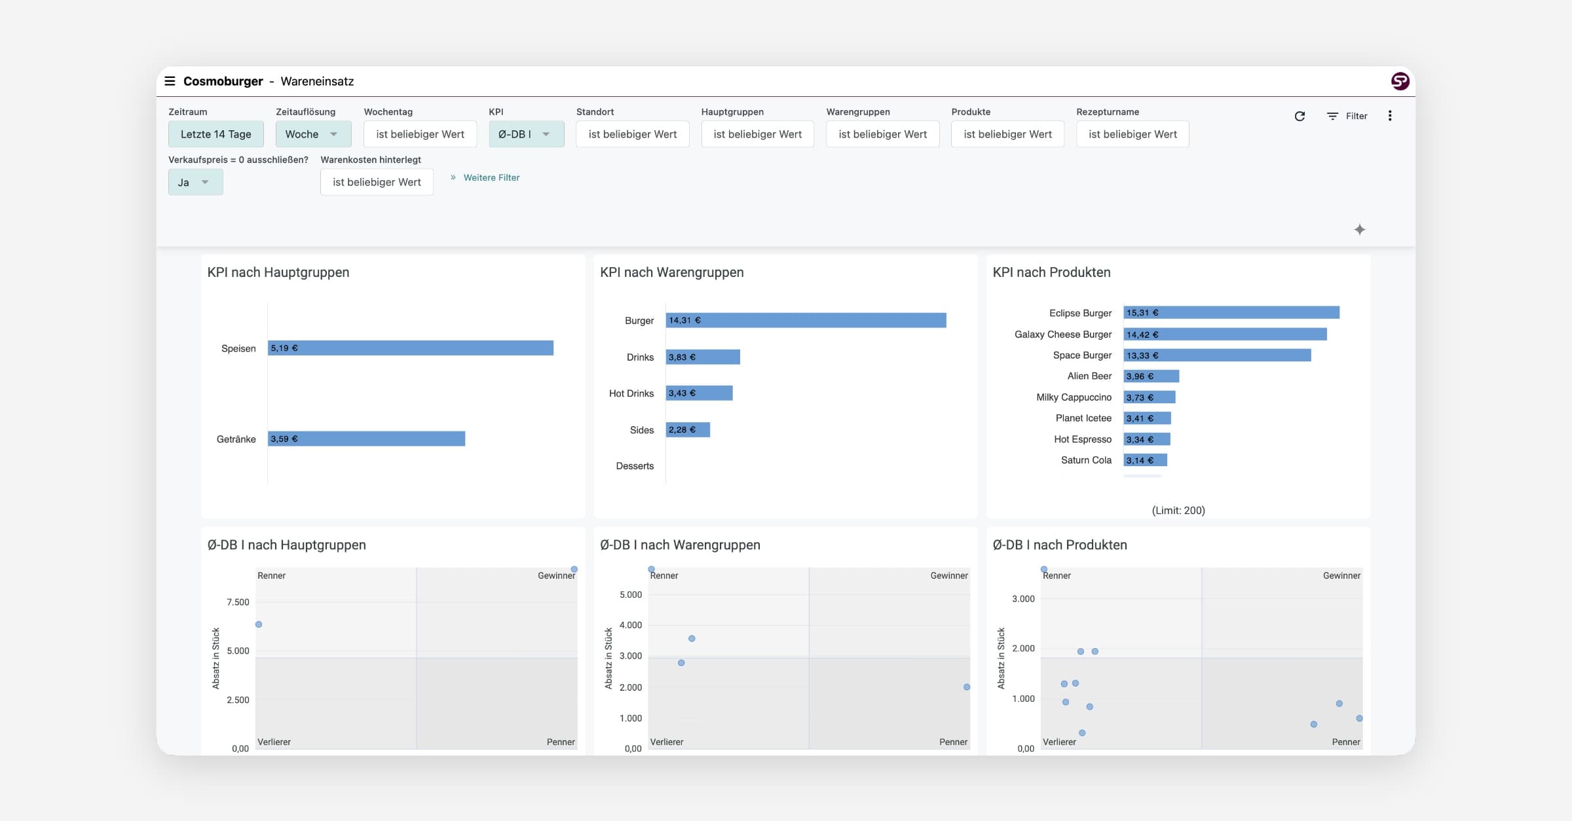Open the Rezepturname filter field
This screenshot has height=821, width=1572.
[x=1132, y=134]
